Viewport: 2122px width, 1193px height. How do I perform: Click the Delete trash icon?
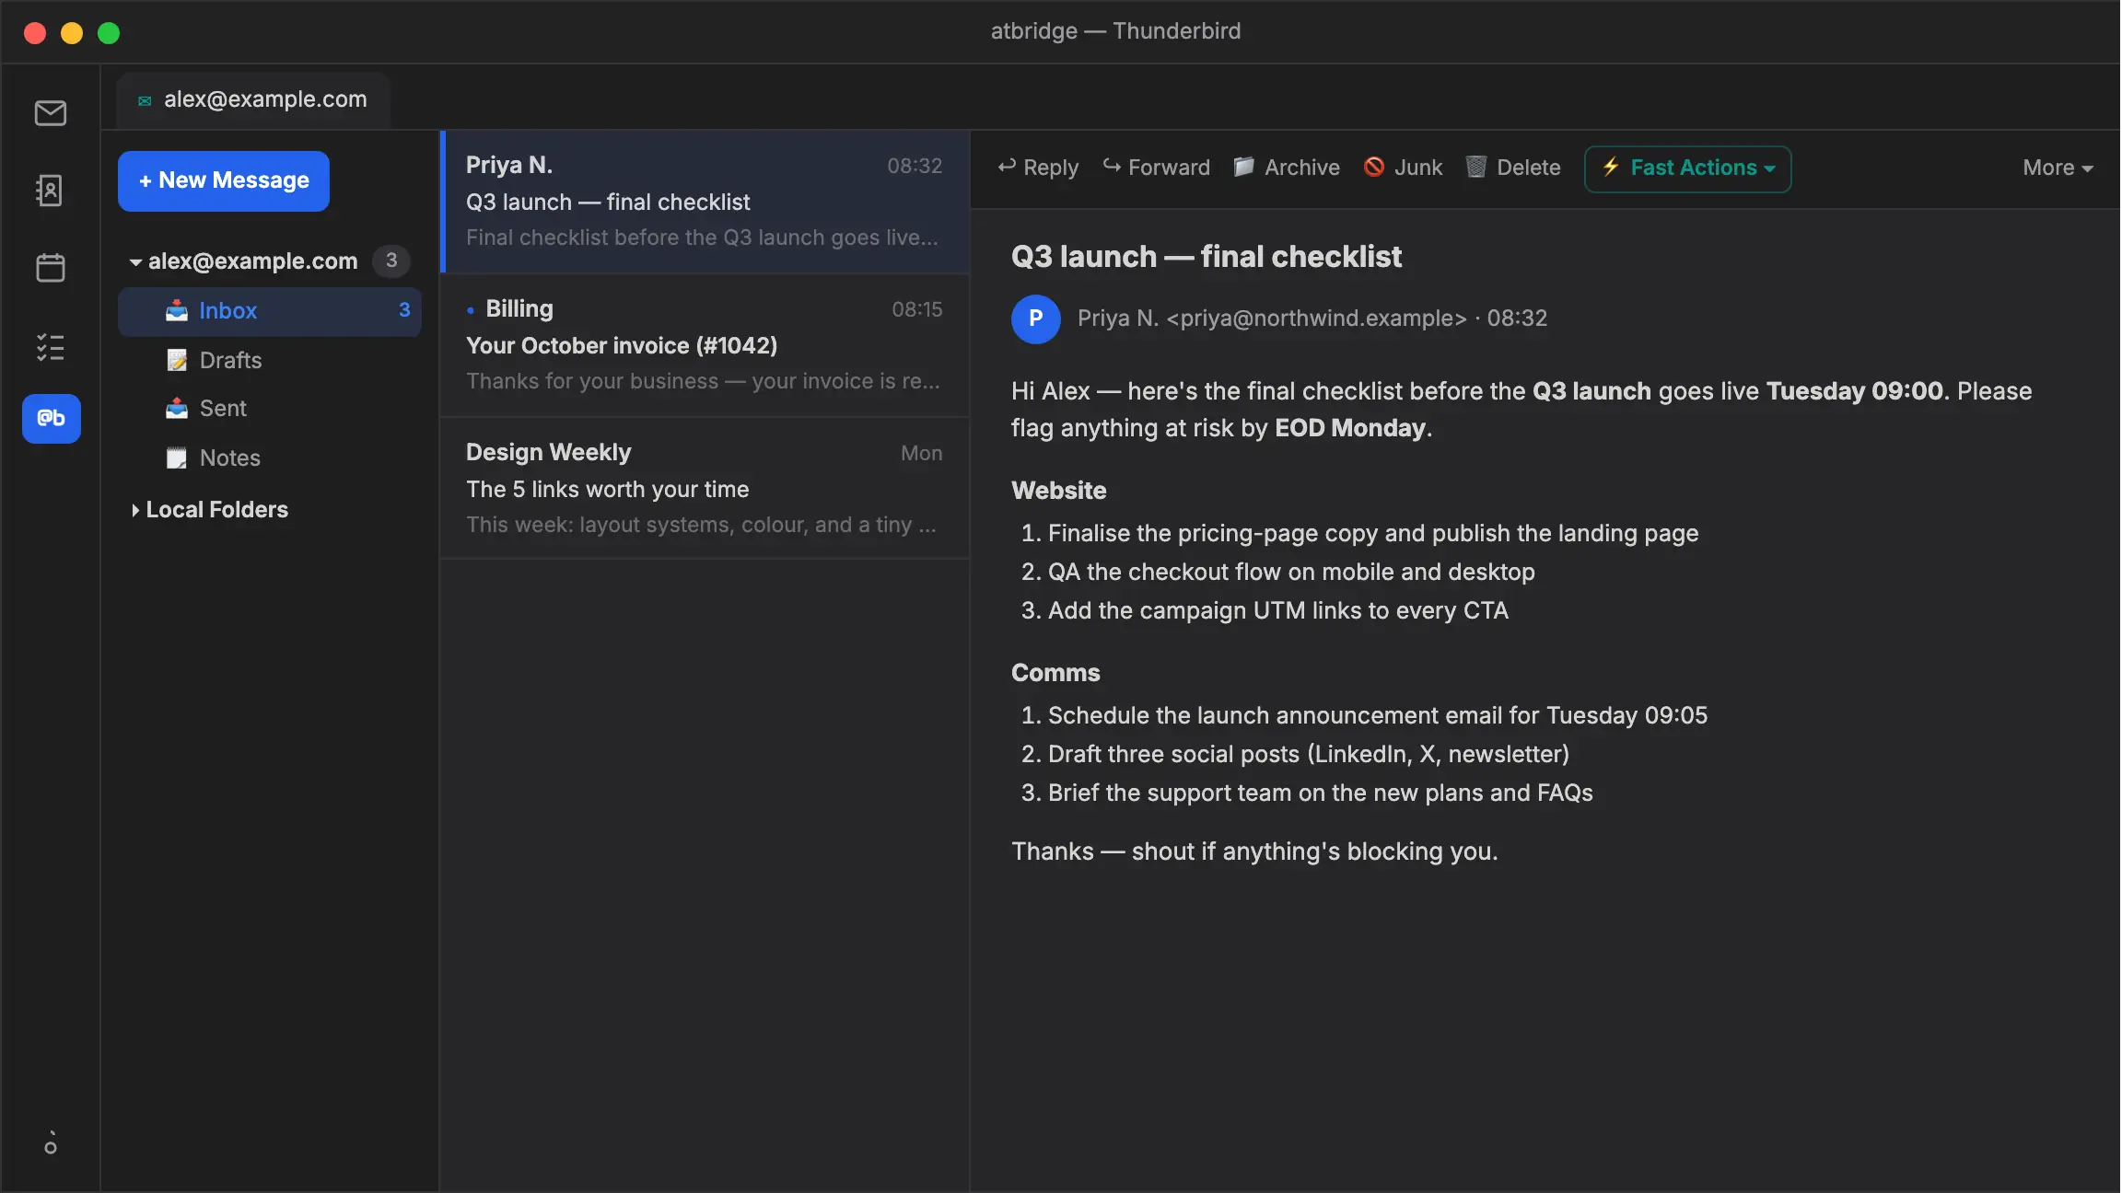coord(1476,167)
